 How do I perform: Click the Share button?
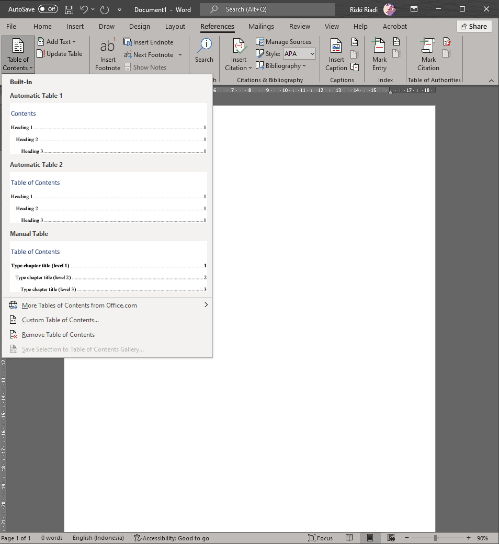[x=474, y=26]
